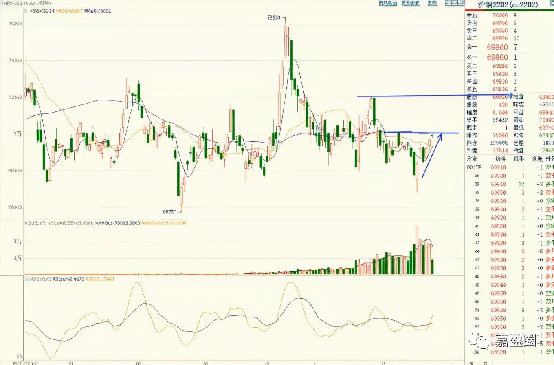This screenshot has width=554, height=365.
Task: Click the 北京 time column header
Action: click(x=472, y=159)
